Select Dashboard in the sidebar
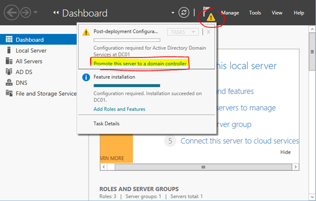The image size is (316, 201). point(38,40)
